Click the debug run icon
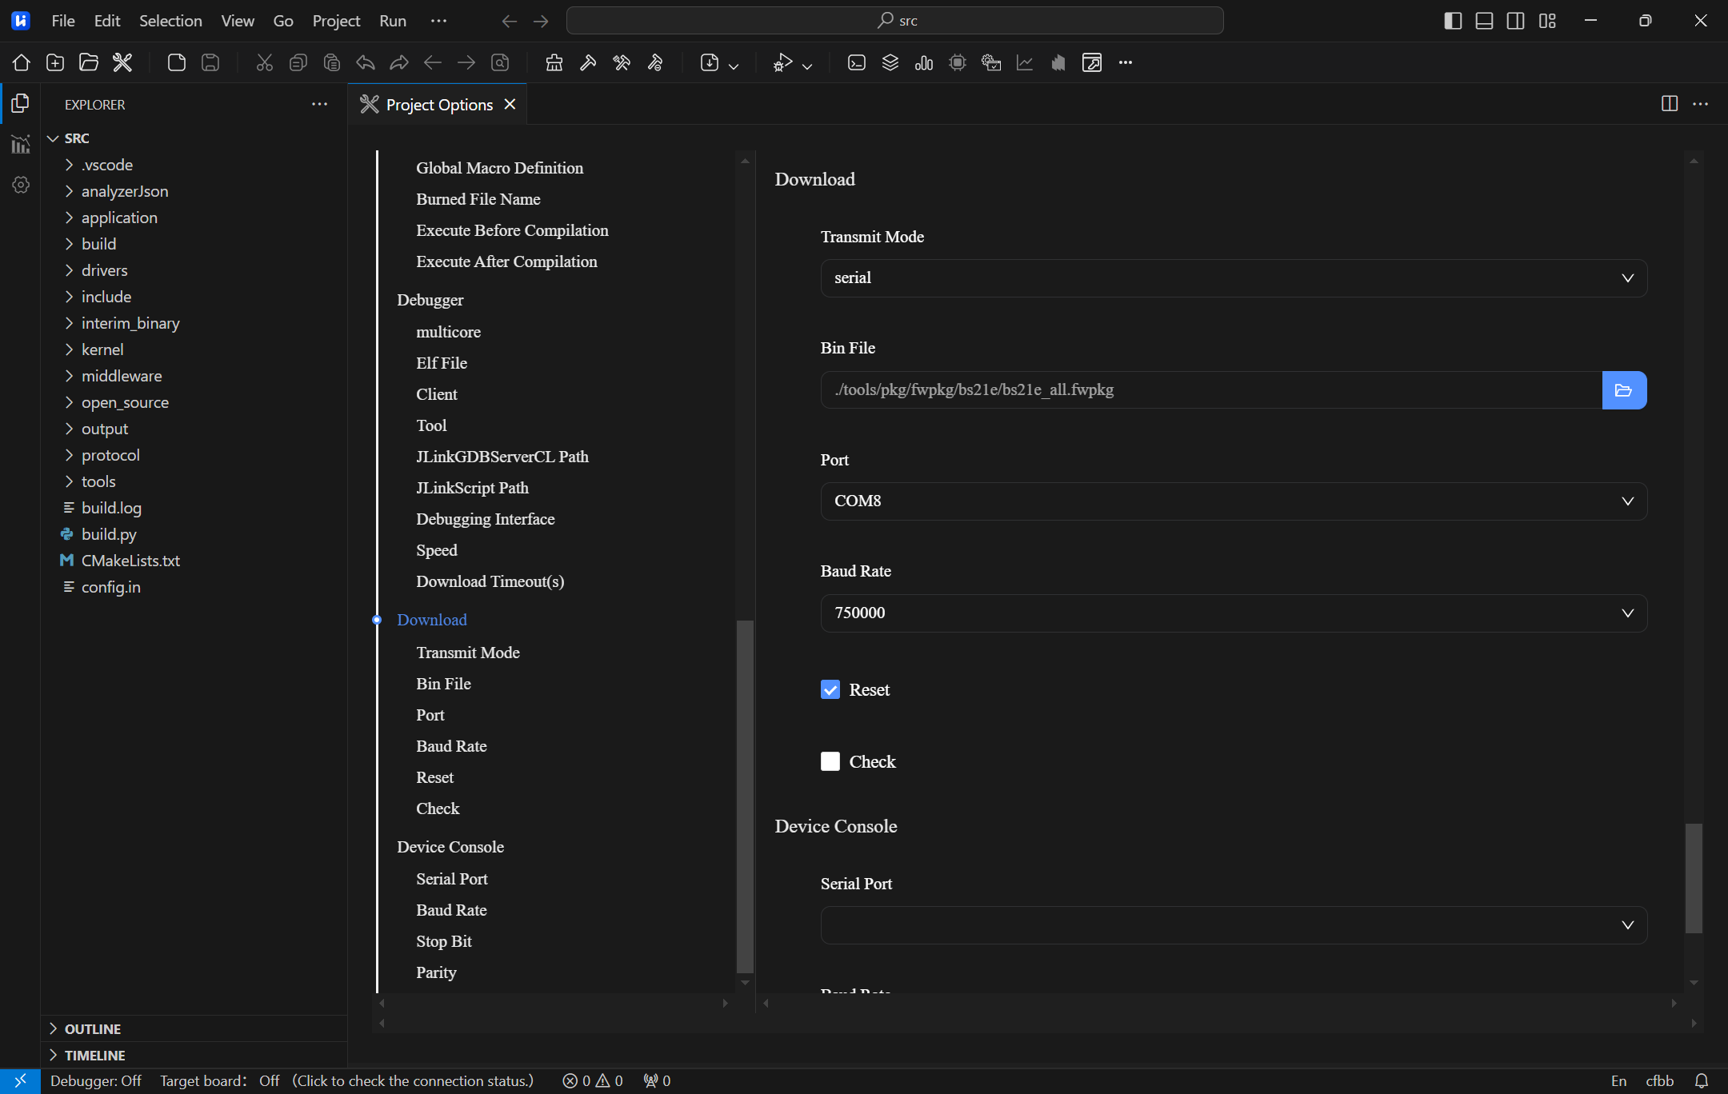The height and width of the screenshot is (1094, 1728). (x=782, y=62)
